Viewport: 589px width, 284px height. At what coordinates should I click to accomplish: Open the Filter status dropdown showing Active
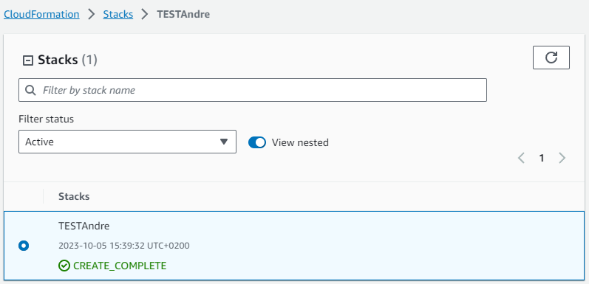click(127, 142)
